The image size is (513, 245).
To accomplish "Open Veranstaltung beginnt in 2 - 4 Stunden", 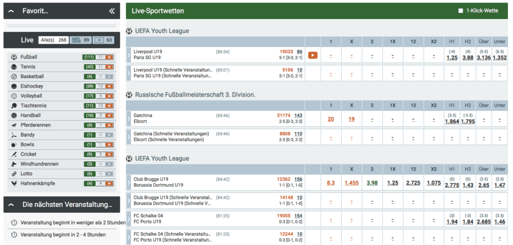I will point(63,234).
